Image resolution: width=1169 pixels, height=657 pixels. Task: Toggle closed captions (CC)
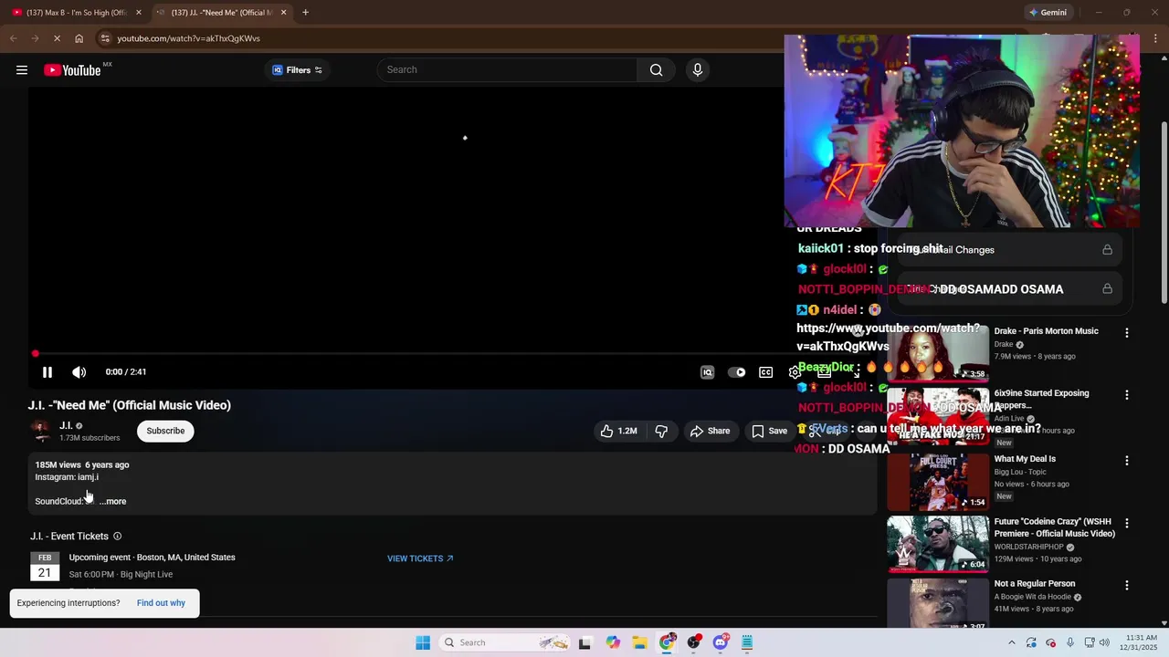click(x=766, y=372)
